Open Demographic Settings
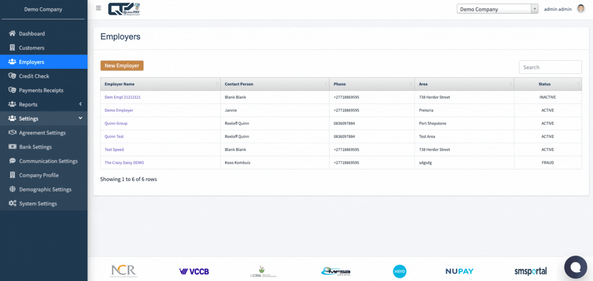The height and width of the screenshot is (281, 593). 45,189
